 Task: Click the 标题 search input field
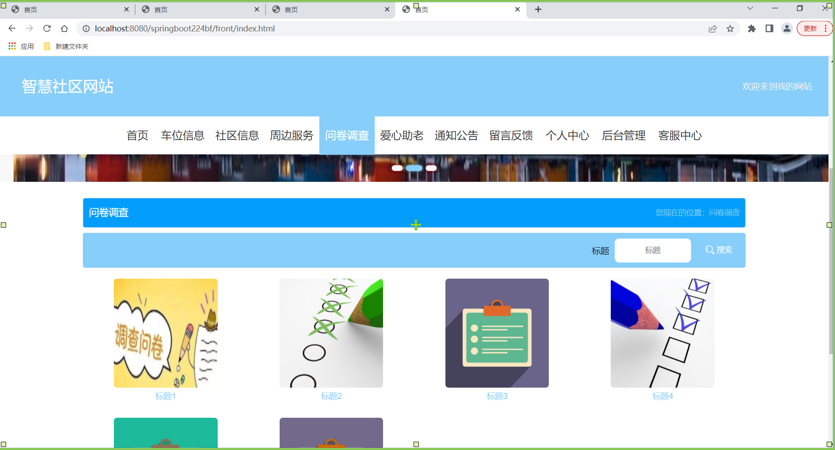pos(653,250)
